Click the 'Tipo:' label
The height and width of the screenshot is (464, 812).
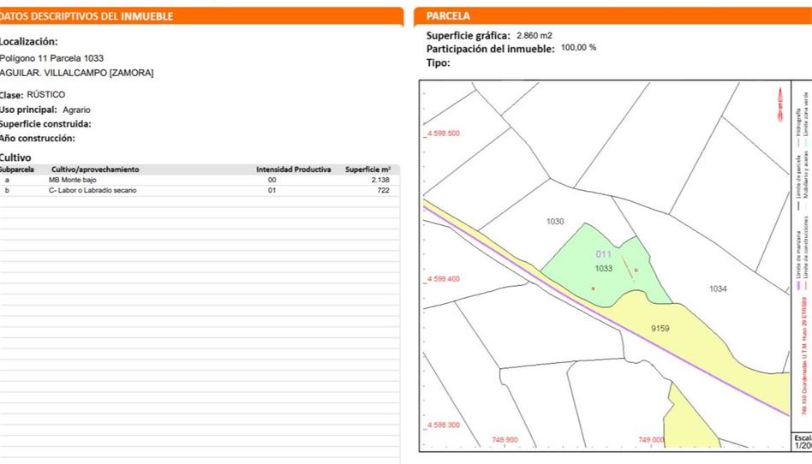click(438, 63)
